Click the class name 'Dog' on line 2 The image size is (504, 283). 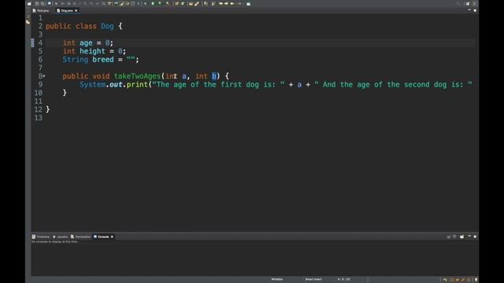[x=107, y=26]
